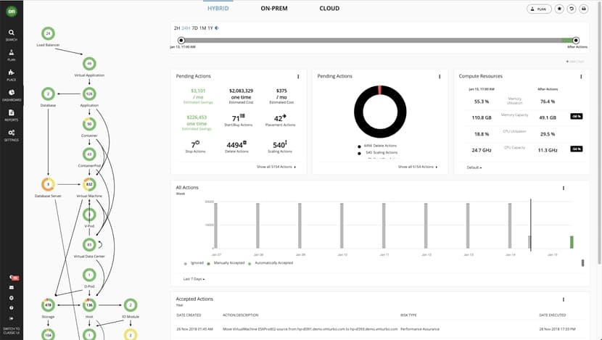Click the timeline start handle Jan 13
The width and height of the screenshot is (602, 340).
click(x=181, y=41)
